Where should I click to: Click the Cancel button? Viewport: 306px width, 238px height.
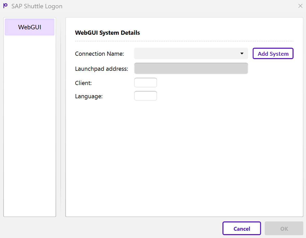tap(242, 228)
